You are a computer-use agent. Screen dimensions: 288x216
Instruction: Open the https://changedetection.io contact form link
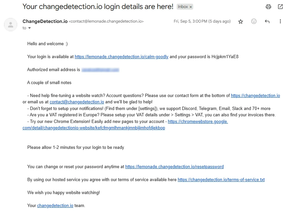coord(255,96)
